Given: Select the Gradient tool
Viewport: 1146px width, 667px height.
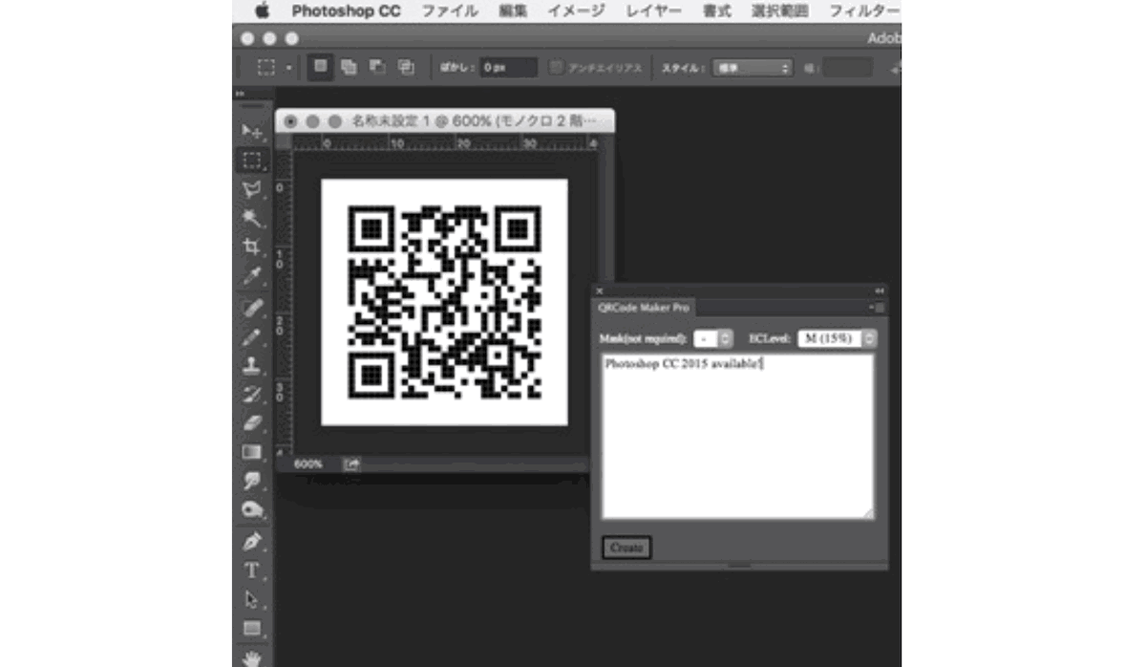Looking at the screenshot, I should tap(252, 452).
